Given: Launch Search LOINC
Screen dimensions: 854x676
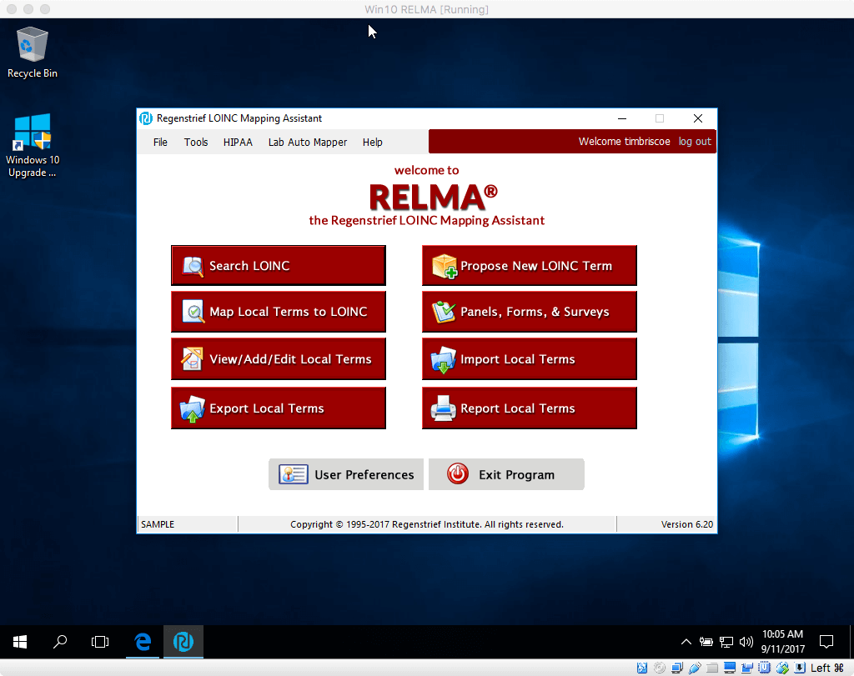Looking at the screenshot, I should click(279, 266).
